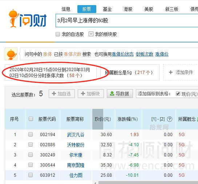Click the 所属概念是5g condition box

coord(130,72)
